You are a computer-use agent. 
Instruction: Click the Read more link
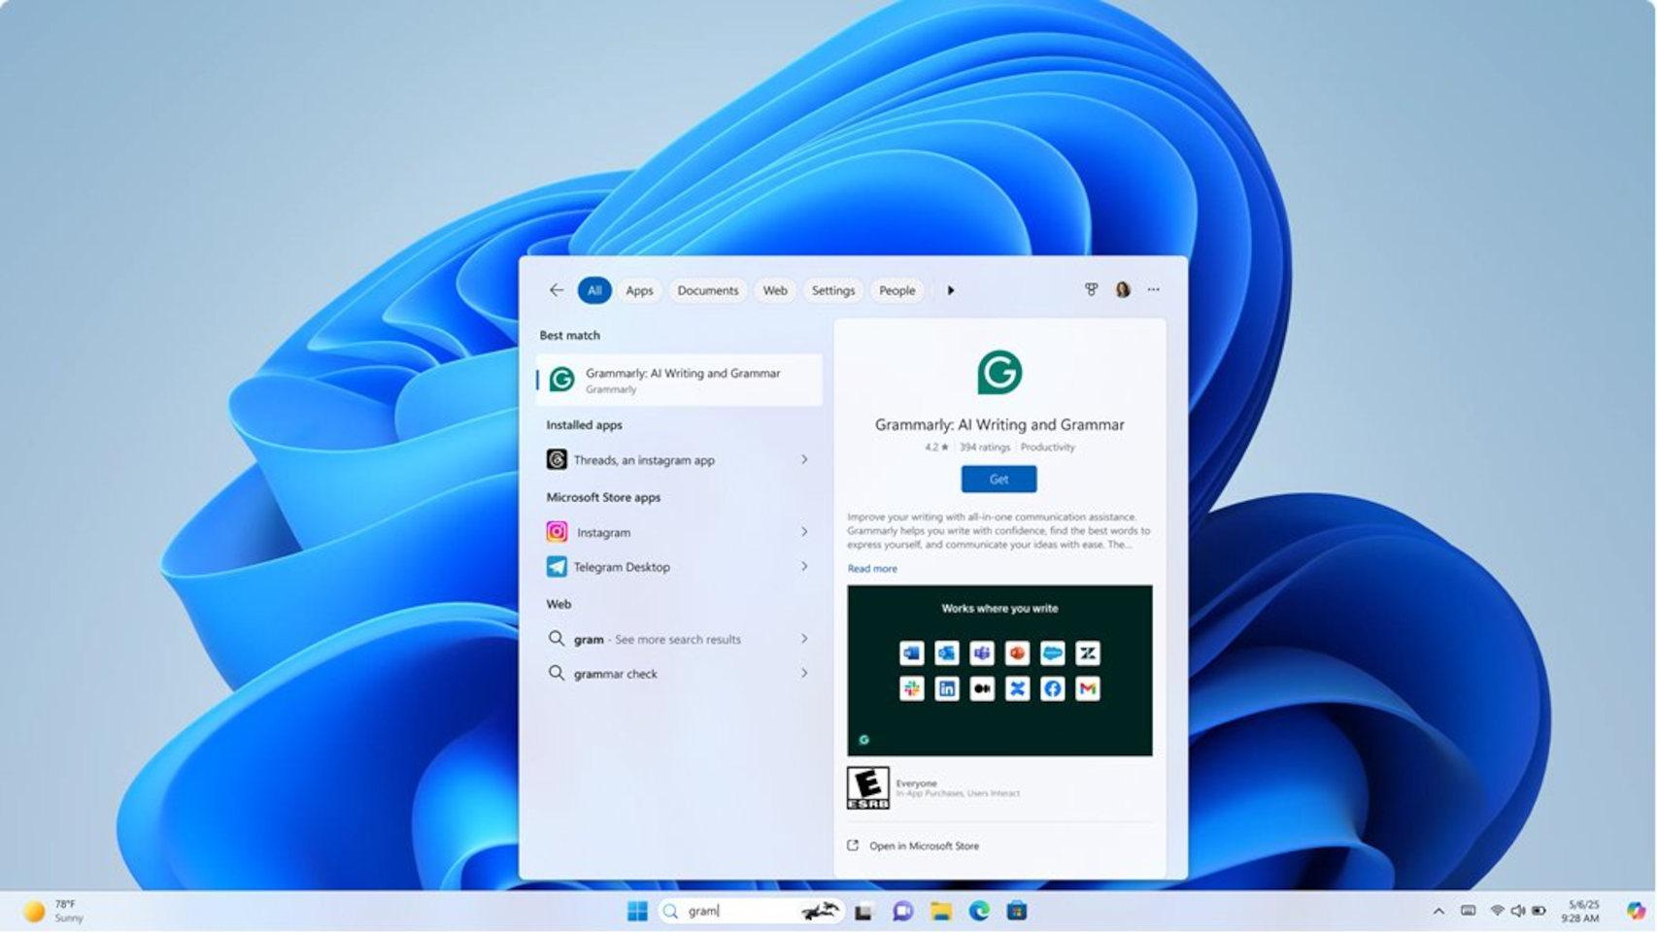[871, 568]
